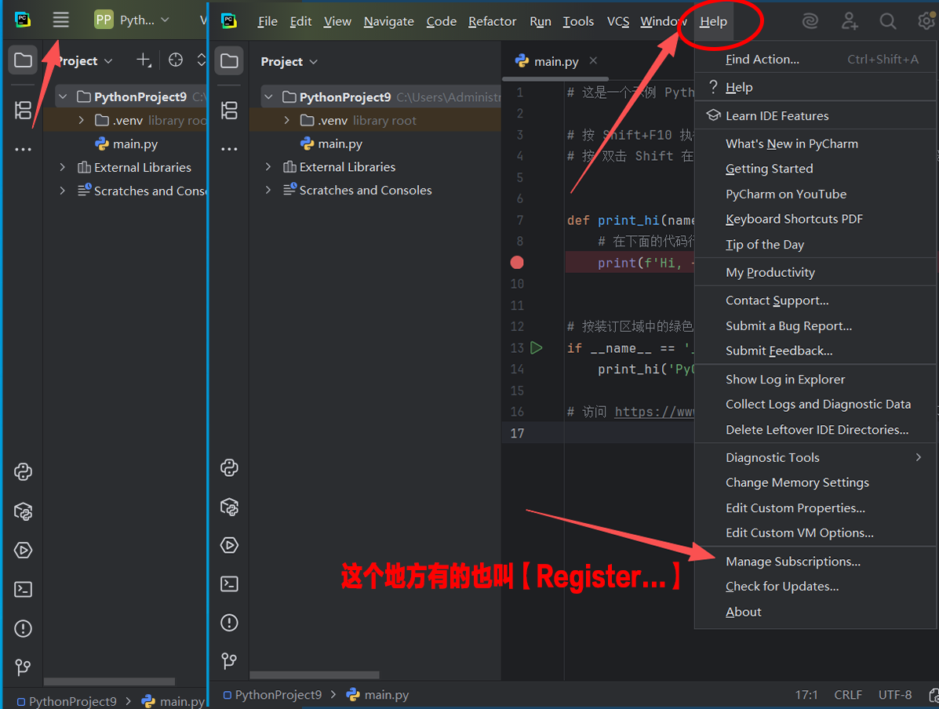
Task: Click horizontal scrollbar under right project tree
Action: (315, 674)
